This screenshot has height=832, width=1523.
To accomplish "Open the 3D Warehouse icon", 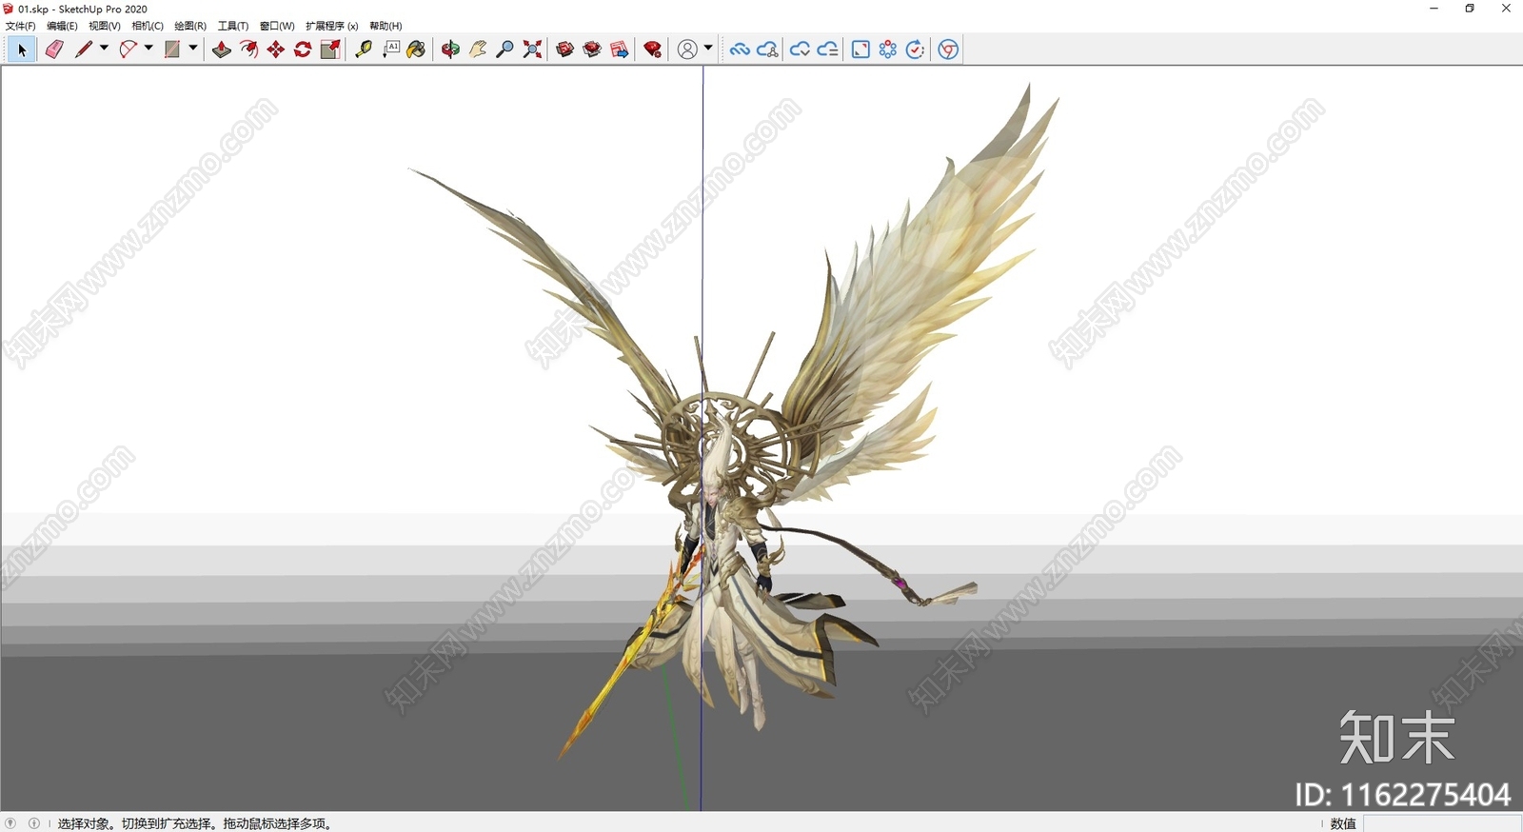I will point(565,50).
